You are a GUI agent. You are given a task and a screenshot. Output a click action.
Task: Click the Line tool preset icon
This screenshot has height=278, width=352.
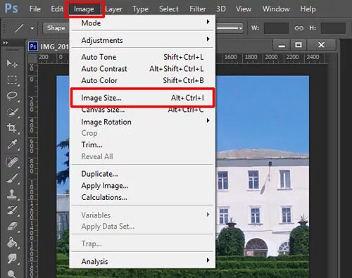[x=19, y=28]
